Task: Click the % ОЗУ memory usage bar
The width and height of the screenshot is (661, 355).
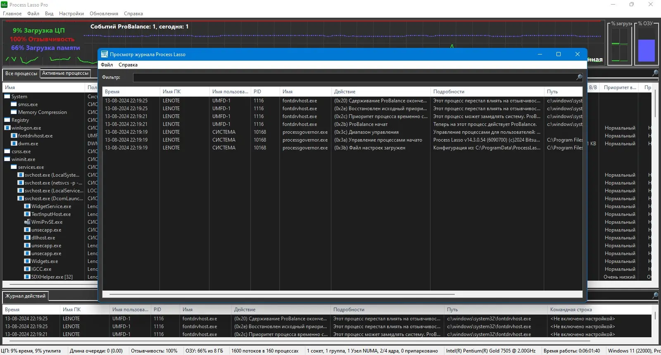Action: point(647,50)
